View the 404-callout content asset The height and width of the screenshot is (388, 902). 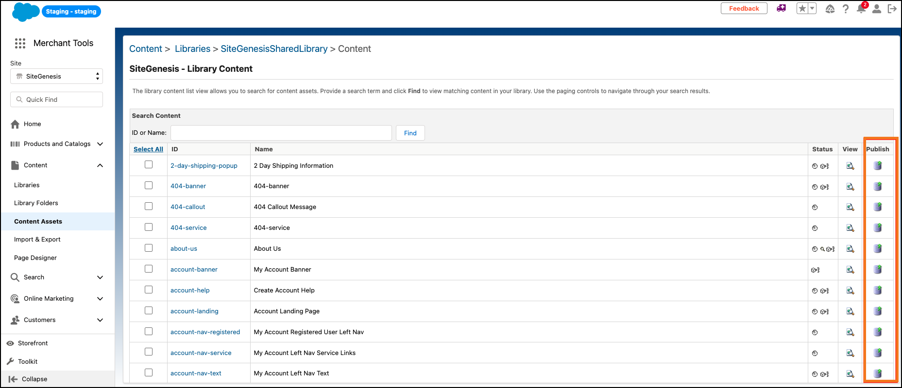(x=850, y=207)
